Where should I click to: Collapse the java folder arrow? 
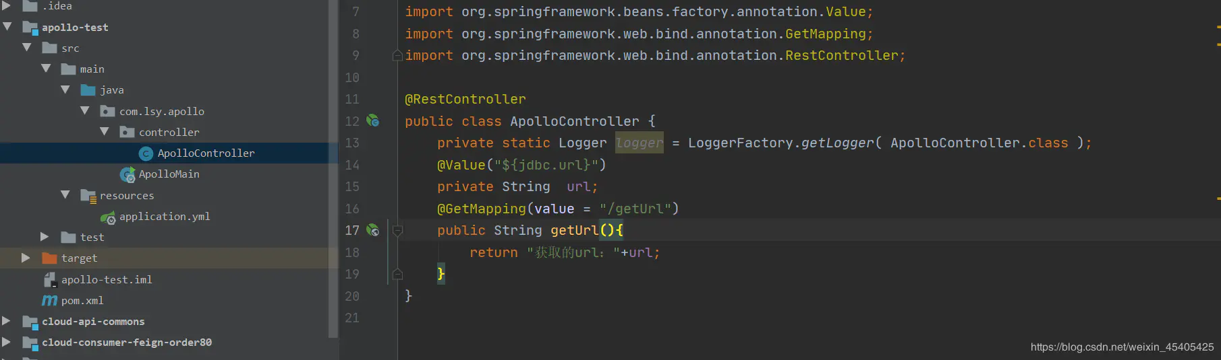pyautogui.click(x=65, y=89)
